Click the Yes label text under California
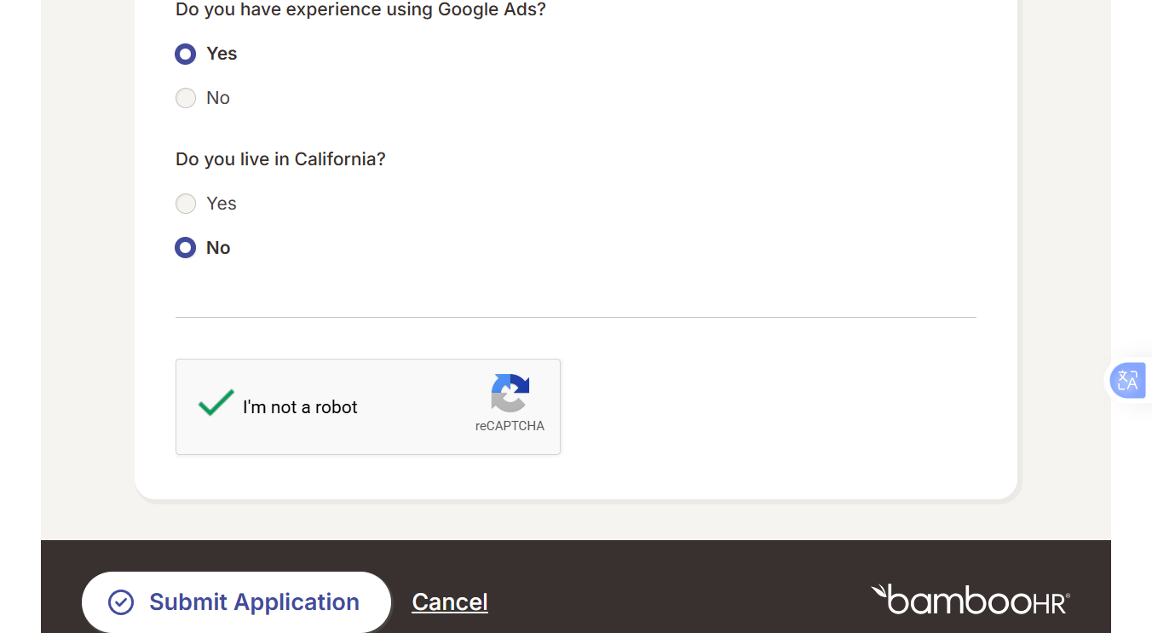 tap(222, 204)
